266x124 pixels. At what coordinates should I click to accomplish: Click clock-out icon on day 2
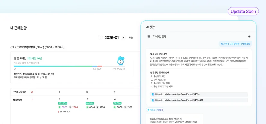click(x=70, y=107)
